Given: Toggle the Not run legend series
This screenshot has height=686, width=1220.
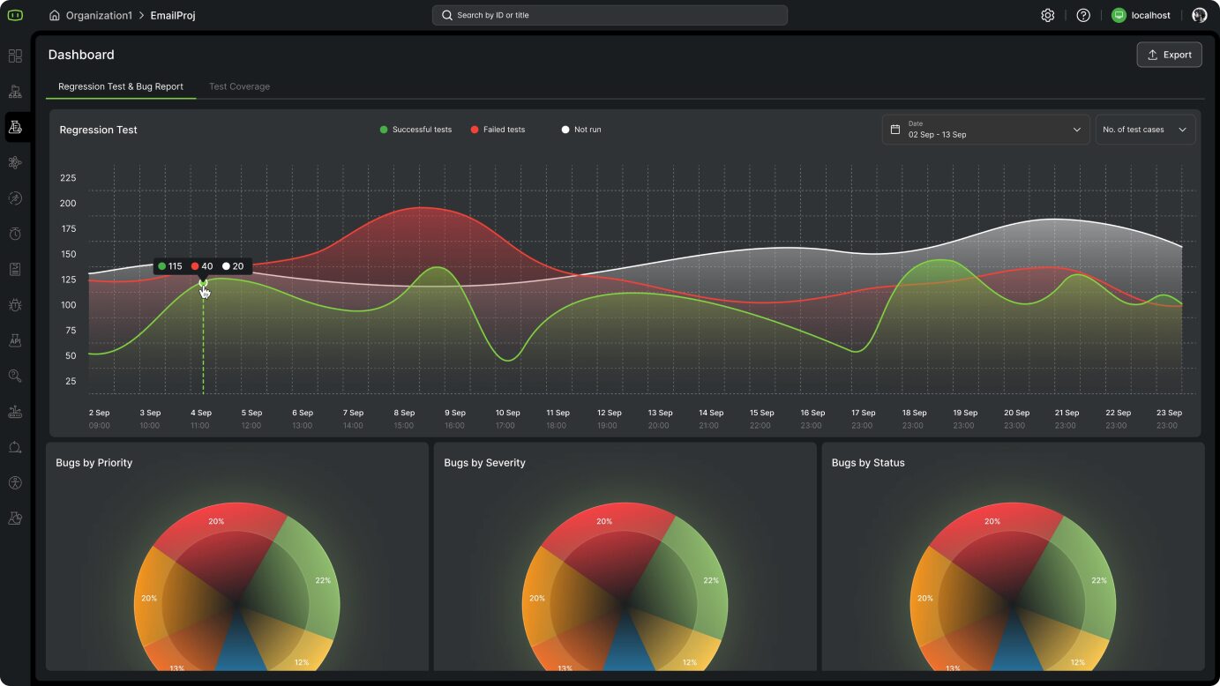Looking at the screenshot, I should [x=581, y=130].
